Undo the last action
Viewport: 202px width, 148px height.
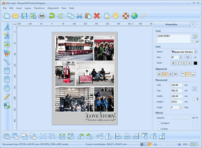(52, 16)
